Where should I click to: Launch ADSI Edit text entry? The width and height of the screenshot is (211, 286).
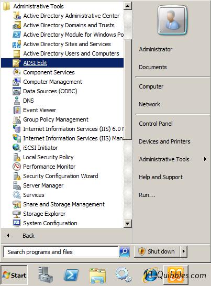pos(35,63)
